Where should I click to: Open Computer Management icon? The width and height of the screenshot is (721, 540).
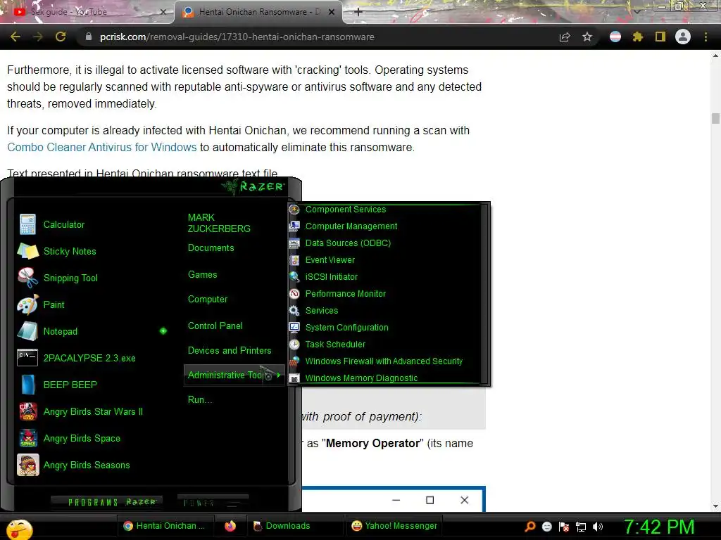tap(294, 226)
